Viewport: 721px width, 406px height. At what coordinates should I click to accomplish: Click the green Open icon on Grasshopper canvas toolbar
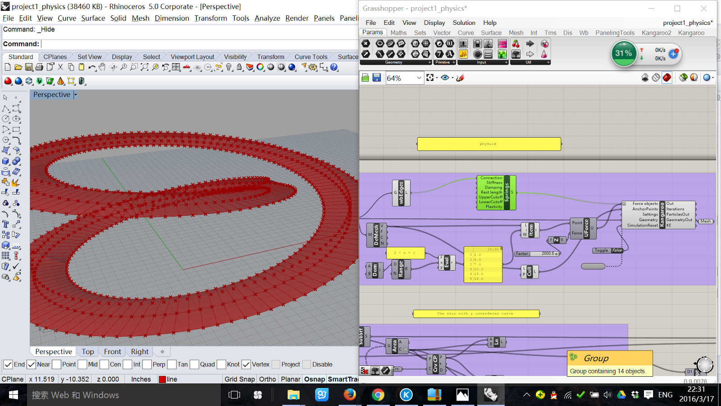tap(365, 78)
